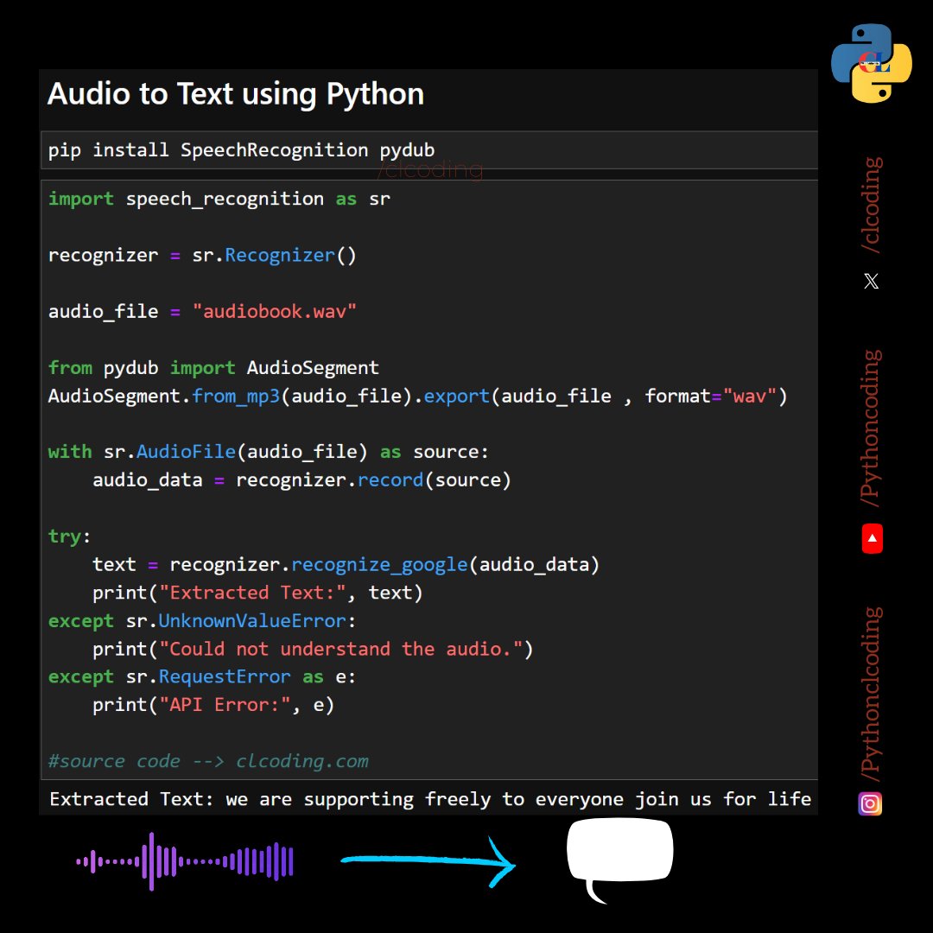Open the Instagram icon at bottom right

[x=870, y=803]
